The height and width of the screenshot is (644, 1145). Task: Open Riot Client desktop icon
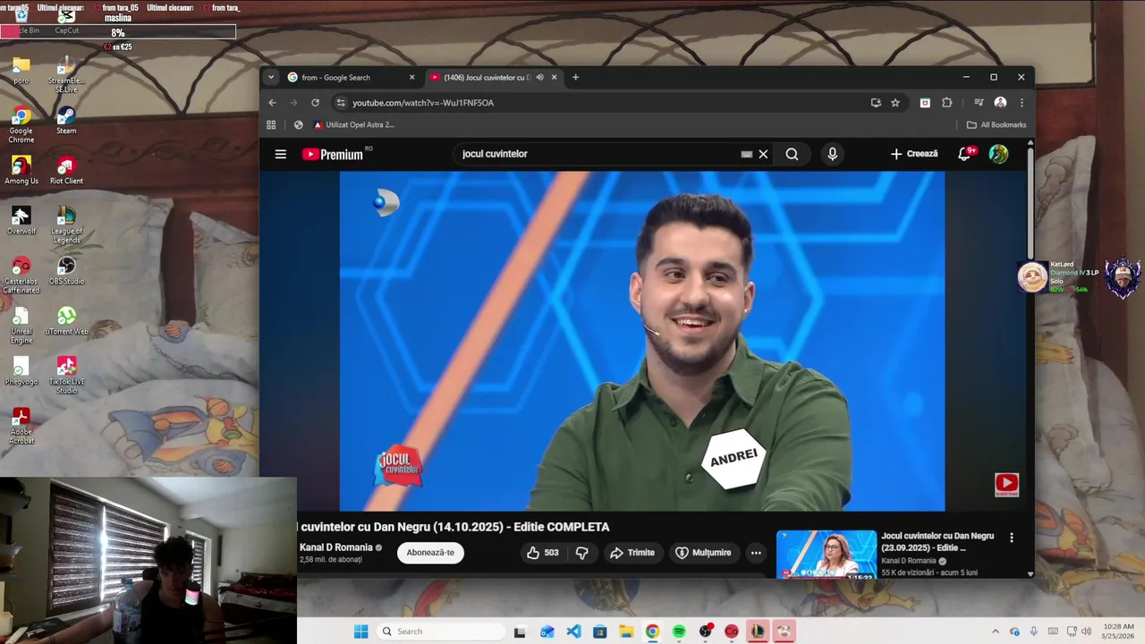66,171
